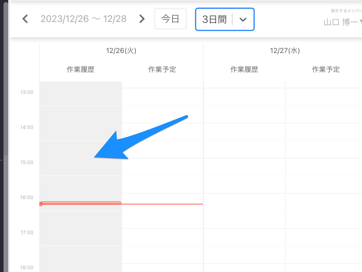This screenshot has width=362, height=272.
Task: Click the 2023/12/26 ~ 12/28 date label
Action: coord(83,19)
